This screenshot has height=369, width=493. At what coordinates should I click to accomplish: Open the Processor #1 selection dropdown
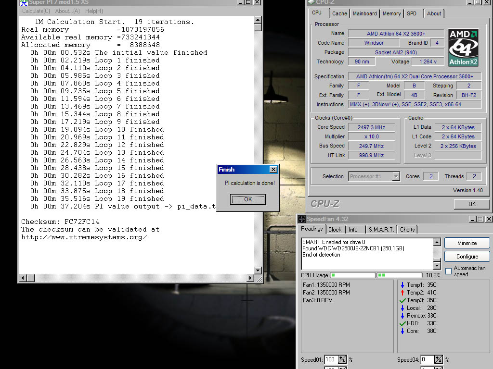tap(396, 176)
